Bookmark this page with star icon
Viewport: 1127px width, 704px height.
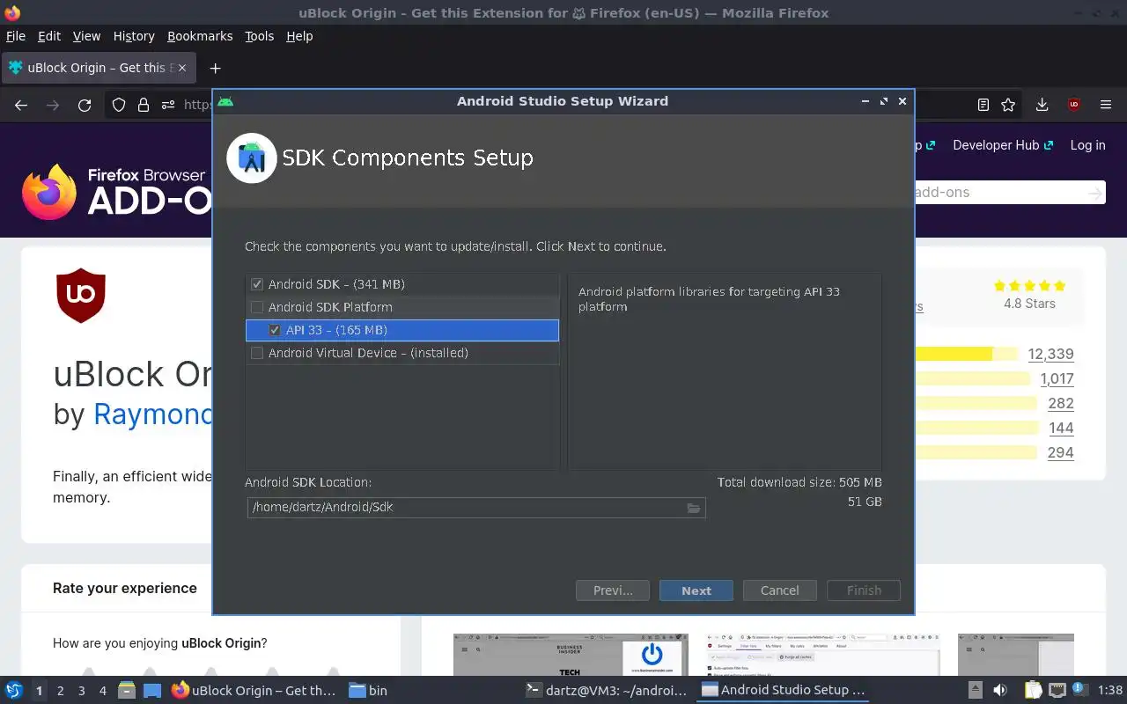(1009, 105)
